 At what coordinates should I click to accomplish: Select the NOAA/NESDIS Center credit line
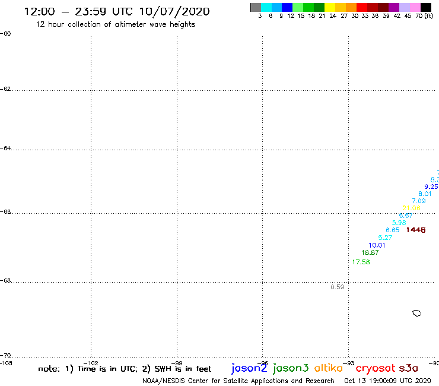click(238, 381)
